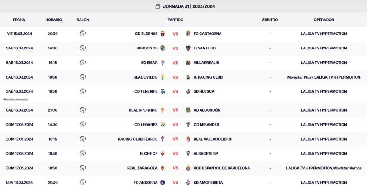
Task: Click VS in CD Leganés match row
Action: pos(176,125)
